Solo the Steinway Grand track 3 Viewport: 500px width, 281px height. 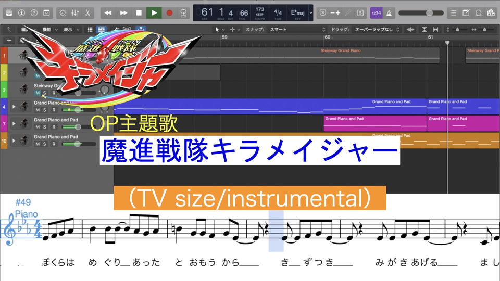[45, 93]
